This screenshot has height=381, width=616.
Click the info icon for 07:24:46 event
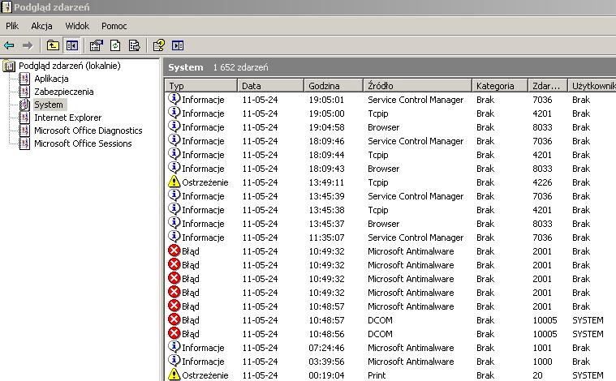[x=174, y=346]
